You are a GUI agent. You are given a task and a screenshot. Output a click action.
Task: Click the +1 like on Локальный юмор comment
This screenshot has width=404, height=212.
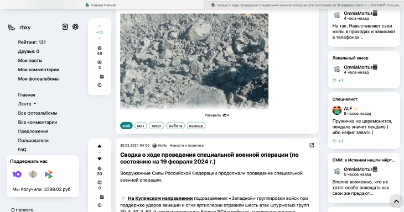pyautogui.click(x=338, y=81)
